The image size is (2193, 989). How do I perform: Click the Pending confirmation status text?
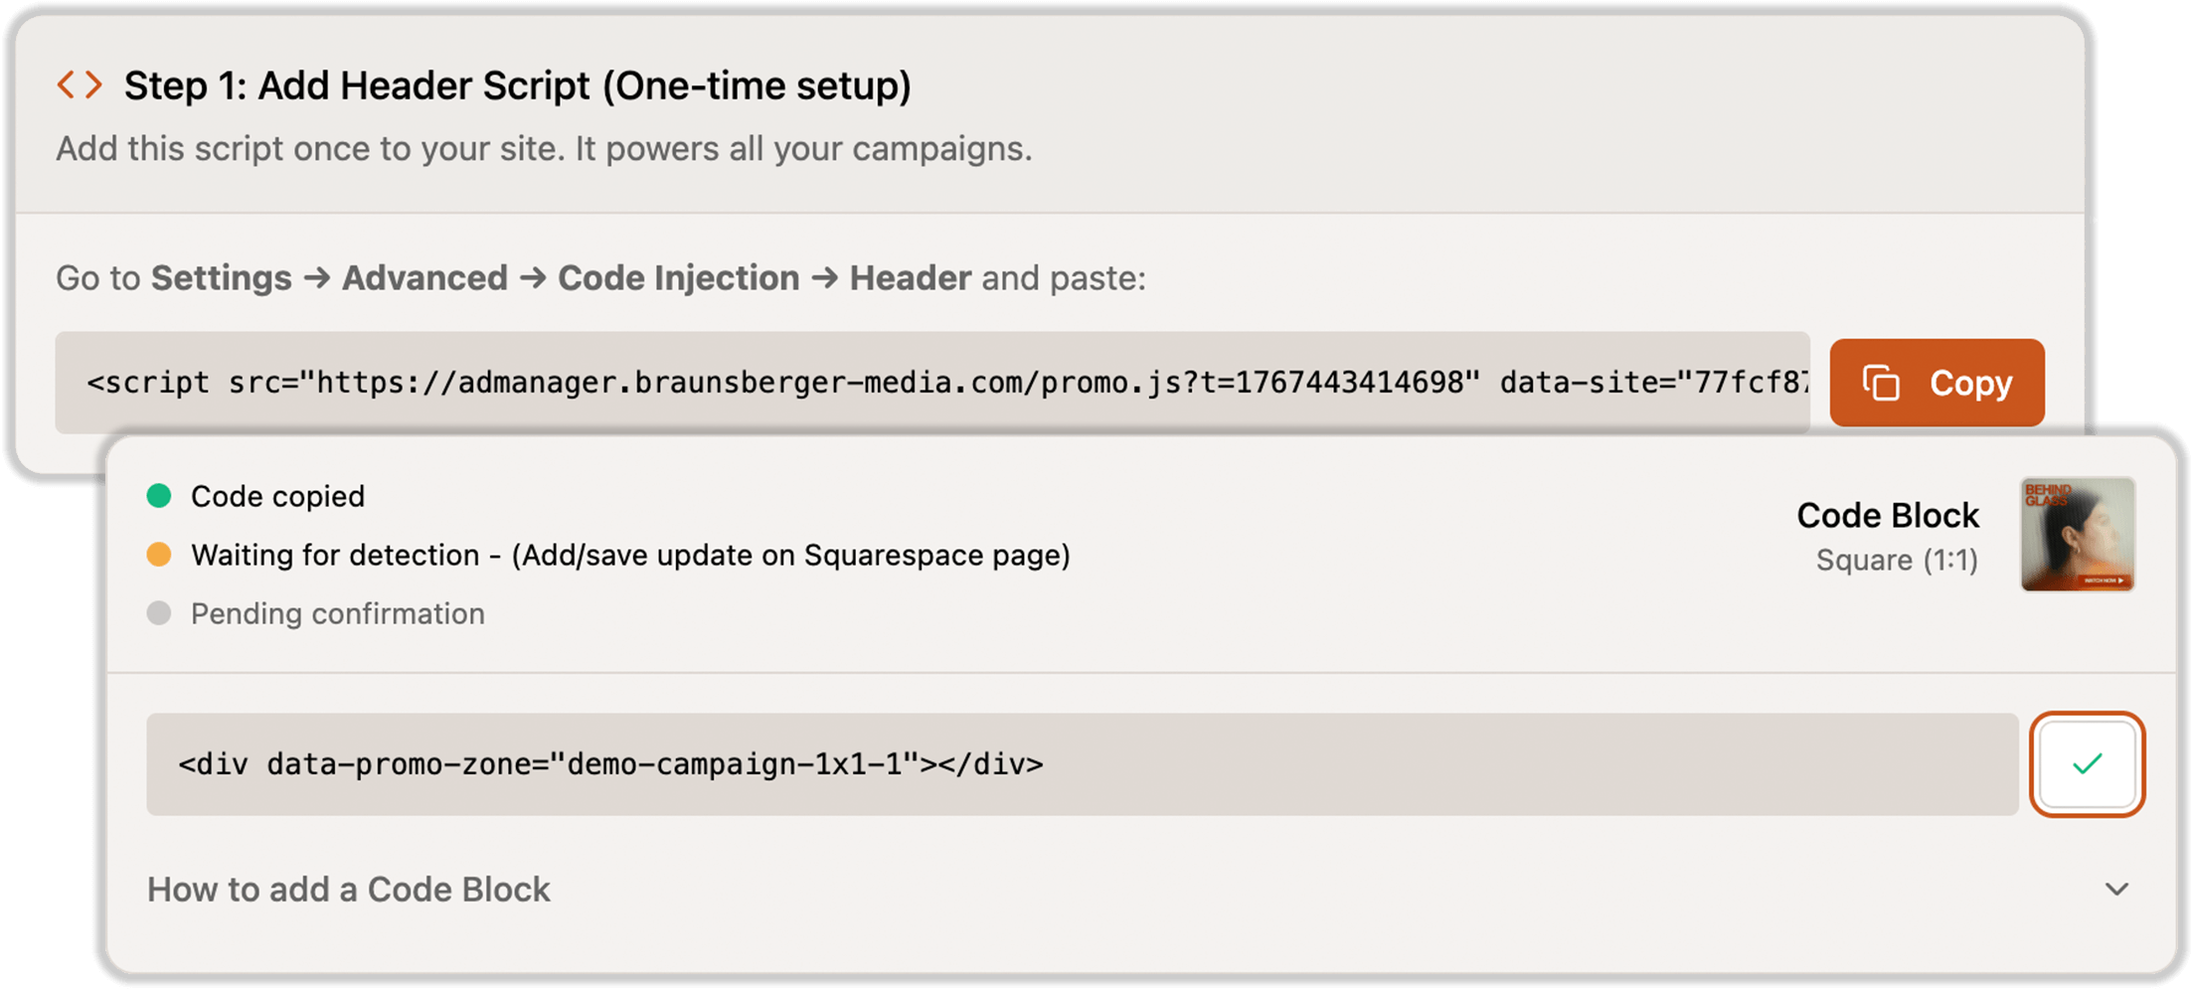coord(337,613)
